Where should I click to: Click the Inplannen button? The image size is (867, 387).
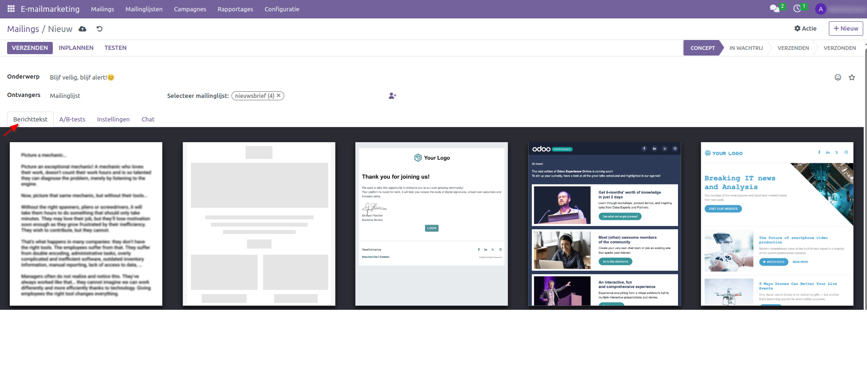(76, 48)
